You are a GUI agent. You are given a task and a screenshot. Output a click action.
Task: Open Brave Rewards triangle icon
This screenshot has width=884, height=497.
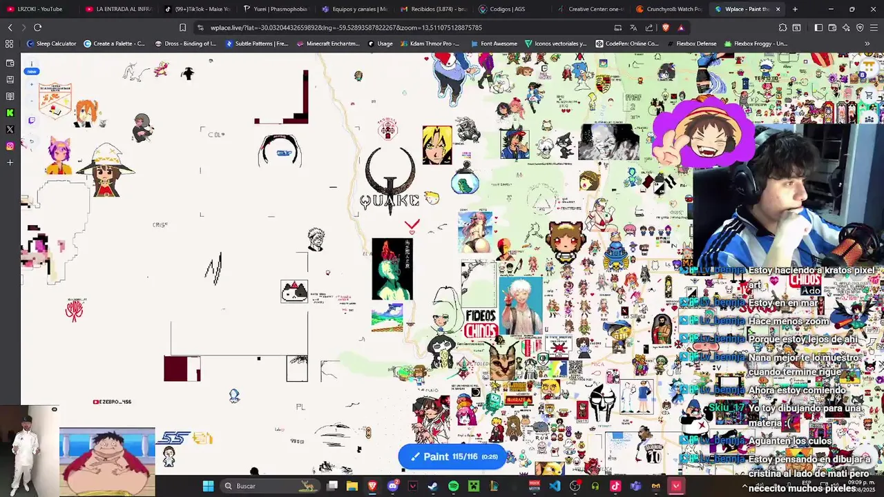point(681,28)
